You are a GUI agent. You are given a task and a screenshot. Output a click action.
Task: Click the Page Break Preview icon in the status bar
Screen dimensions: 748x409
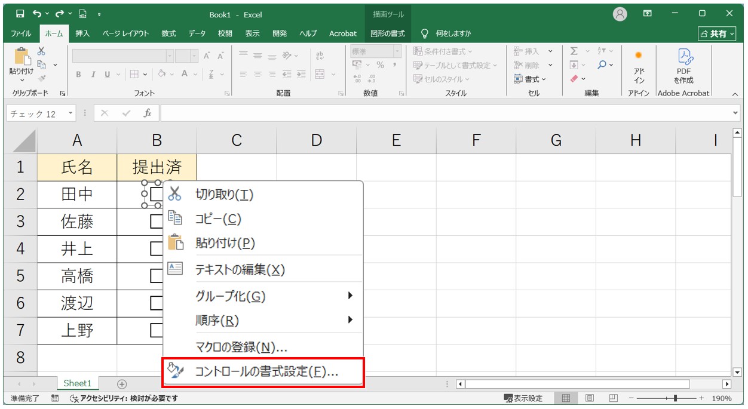[x=613, y=398]
